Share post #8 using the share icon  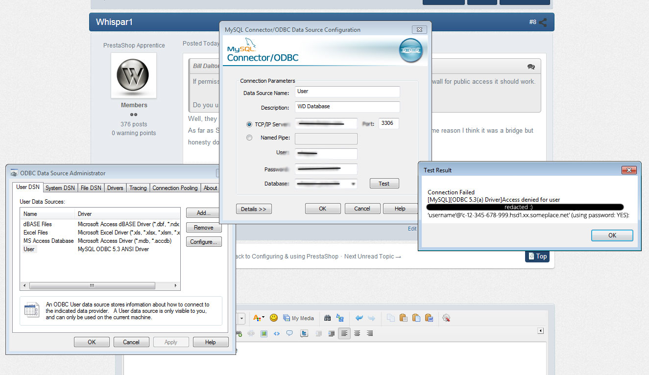tap(543, 22)
